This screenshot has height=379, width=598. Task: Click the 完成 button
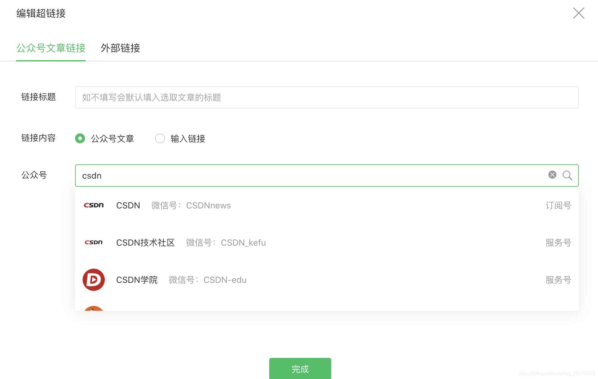[300, 368]
